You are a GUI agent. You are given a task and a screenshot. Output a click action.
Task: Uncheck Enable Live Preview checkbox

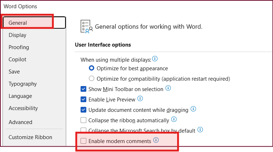[83, 99]
